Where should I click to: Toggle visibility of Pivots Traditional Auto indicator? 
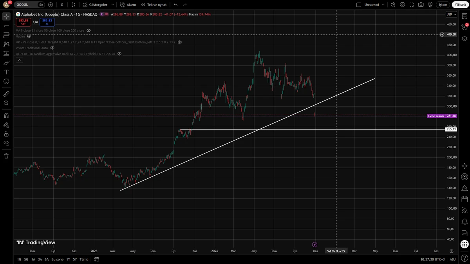52,48
